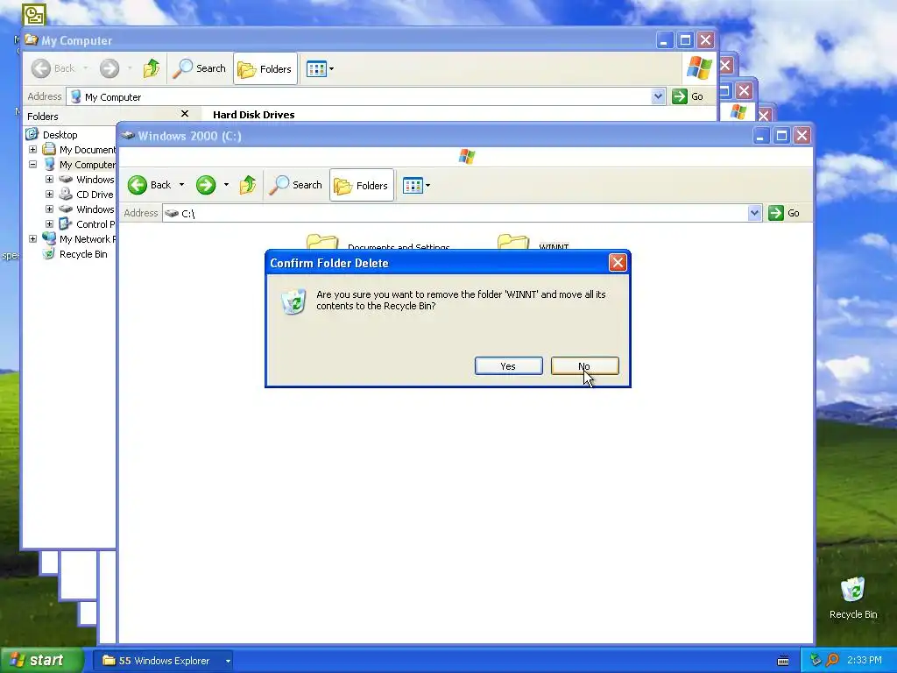Screen dimensions: 897x673
Task: Minimize the Windows 2000 (C:) window
Action: [x=761, y=136]
